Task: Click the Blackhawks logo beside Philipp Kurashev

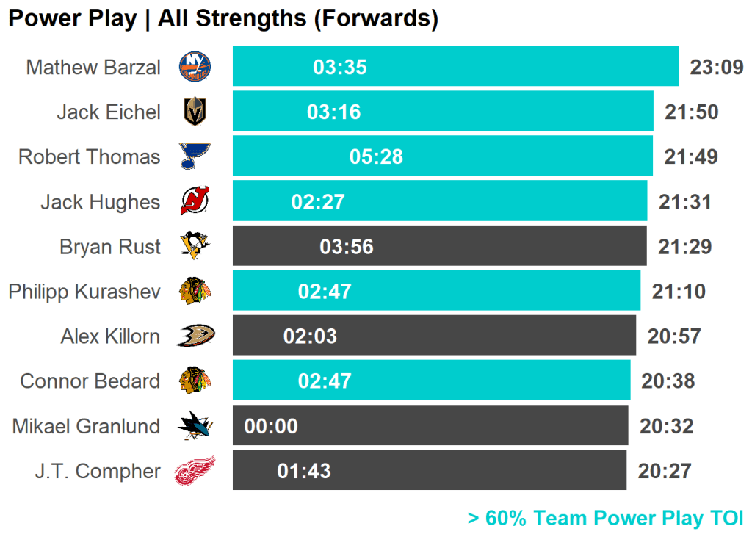Action: pos(195,292)
